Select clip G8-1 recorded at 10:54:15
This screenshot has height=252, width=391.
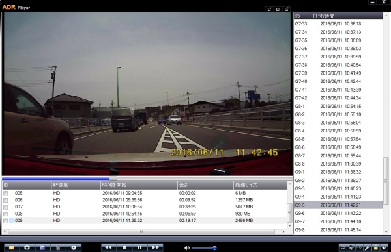(x=338, y=106)
